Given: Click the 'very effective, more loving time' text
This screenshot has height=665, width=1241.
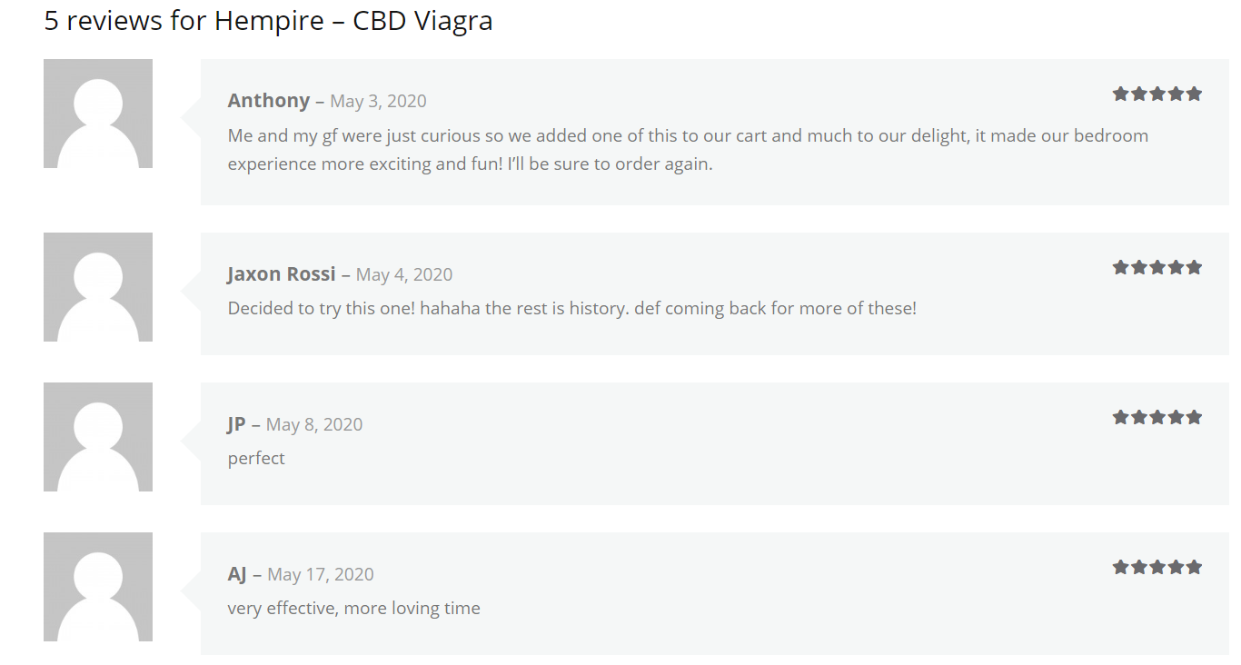Looking at the screenshot, I should pyautogui.click(x=353, y=608).
